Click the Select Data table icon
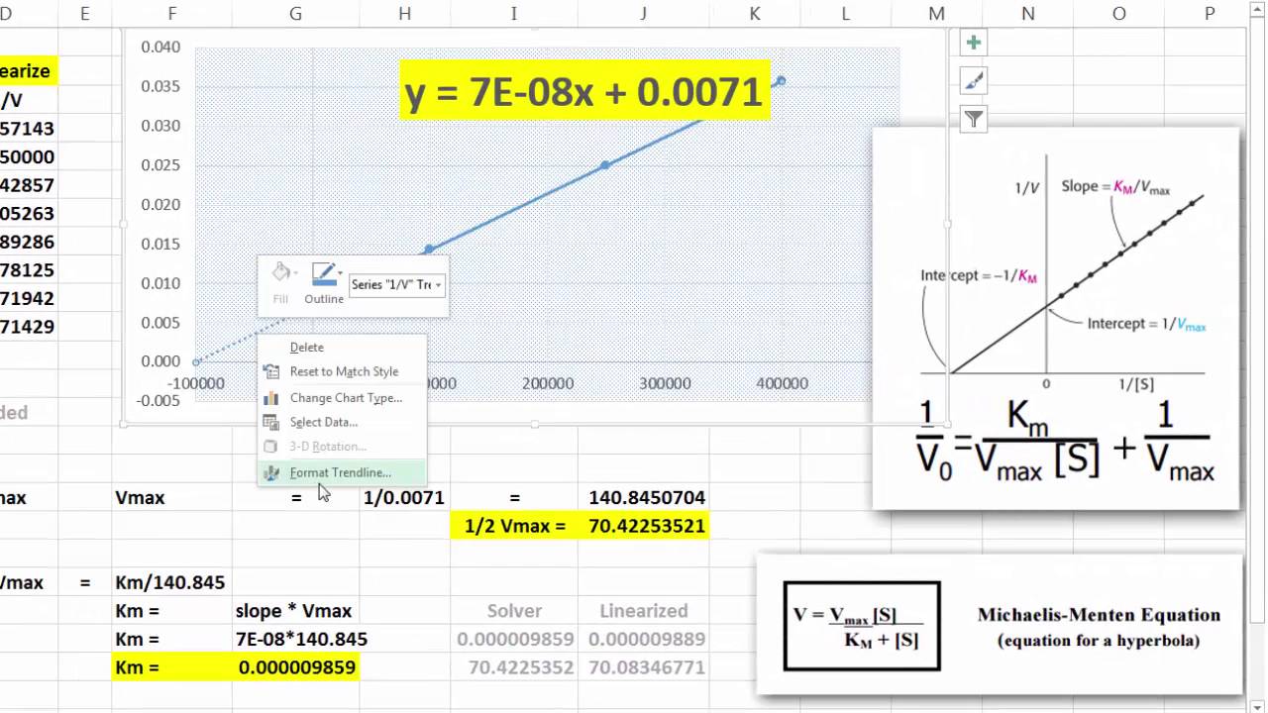The image size is (1268, 713). pos(270,422)
